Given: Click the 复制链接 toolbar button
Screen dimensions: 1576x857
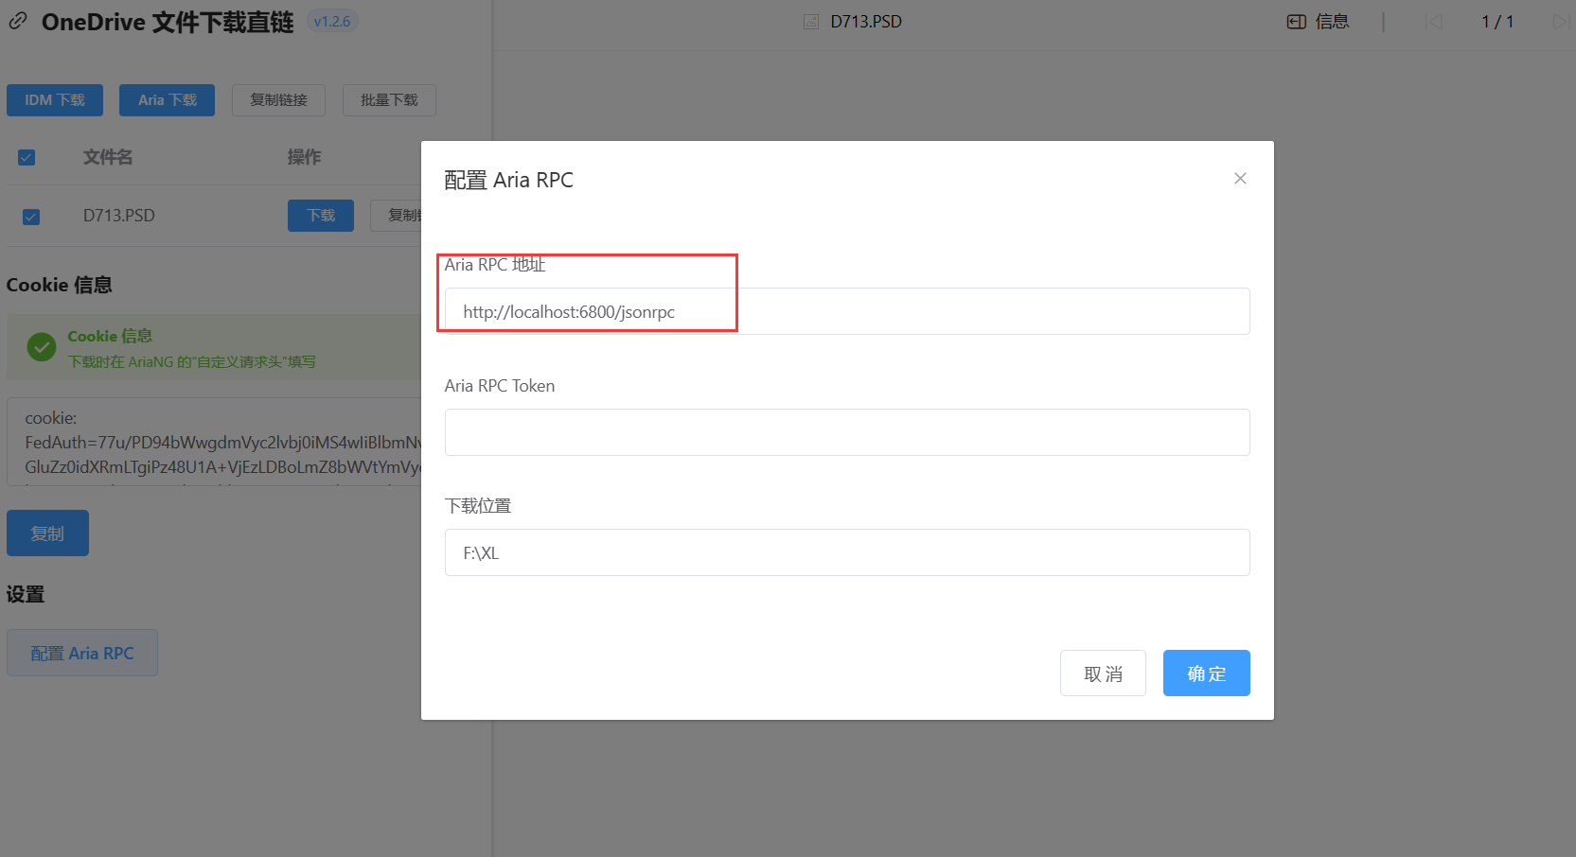Looking at the screenshot, I should point(278,100).
